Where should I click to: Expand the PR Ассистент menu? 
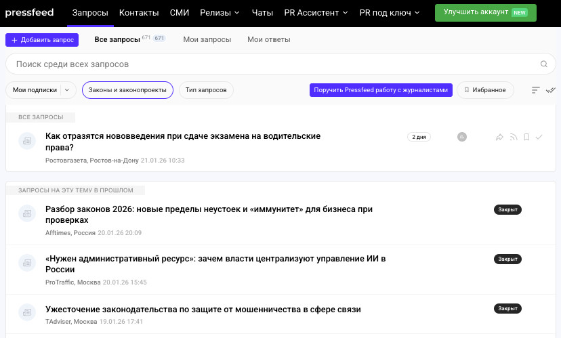[x=316, y=12]
